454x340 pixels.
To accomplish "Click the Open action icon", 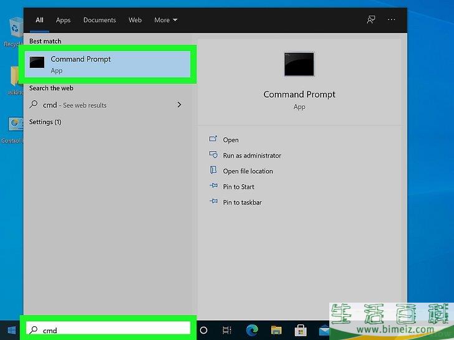I will point(213,139).
